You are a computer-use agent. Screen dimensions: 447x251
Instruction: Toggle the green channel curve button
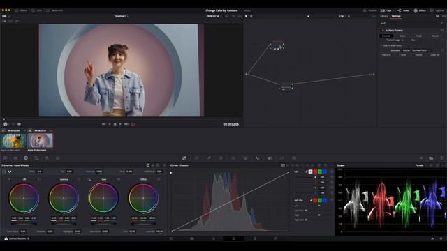(320, 172)
